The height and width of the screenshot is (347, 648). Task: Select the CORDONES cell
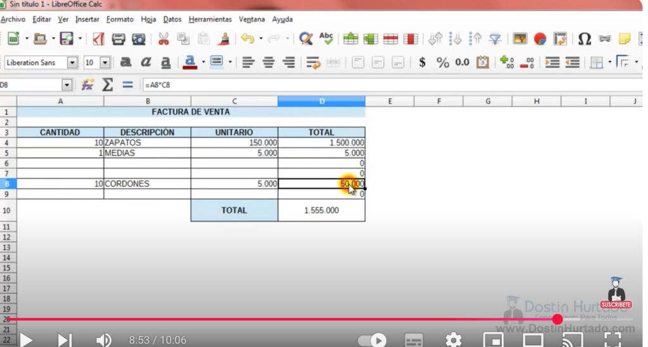[147, 183]
